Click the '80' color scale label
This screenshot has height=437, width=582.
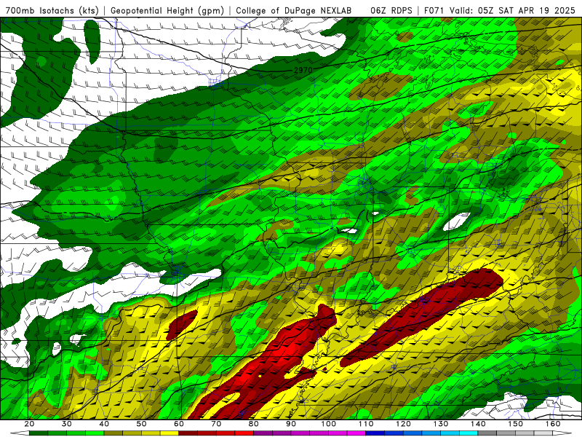coord(254,424)
